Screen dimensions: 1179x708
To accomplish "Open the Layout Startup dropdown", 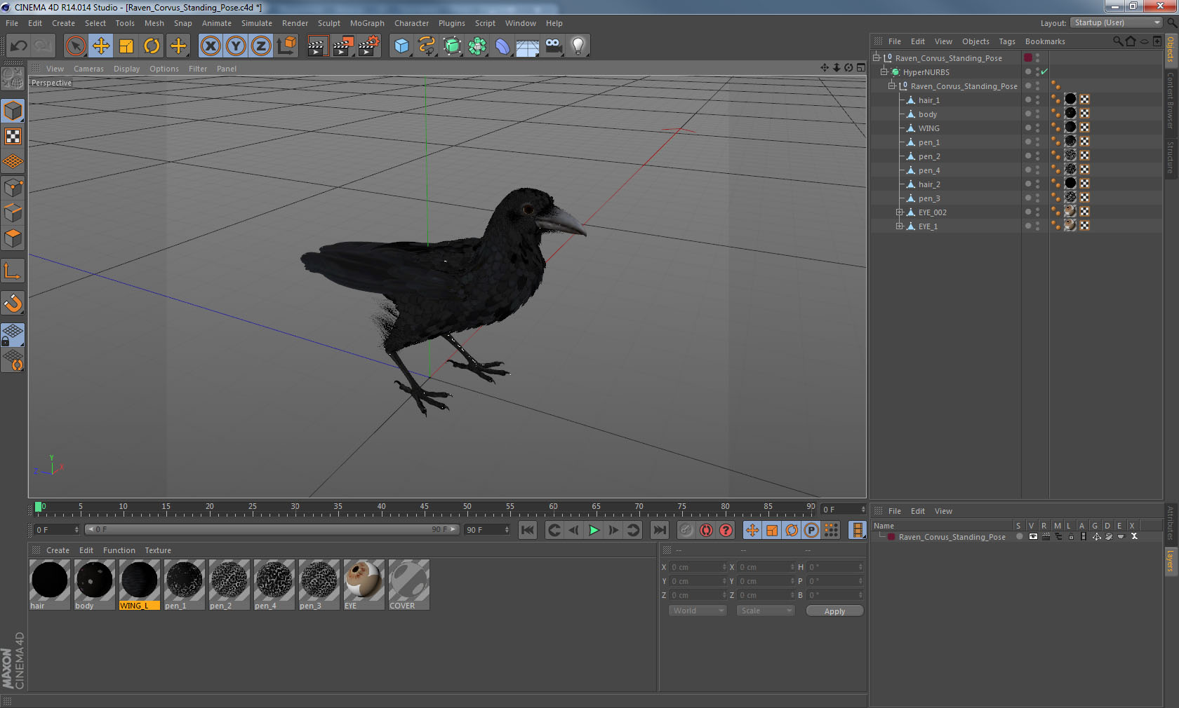I will click(x=1117, y=22).
